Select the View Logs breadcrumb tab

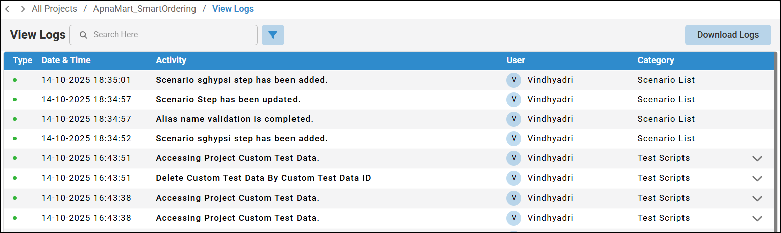point(233,9)
